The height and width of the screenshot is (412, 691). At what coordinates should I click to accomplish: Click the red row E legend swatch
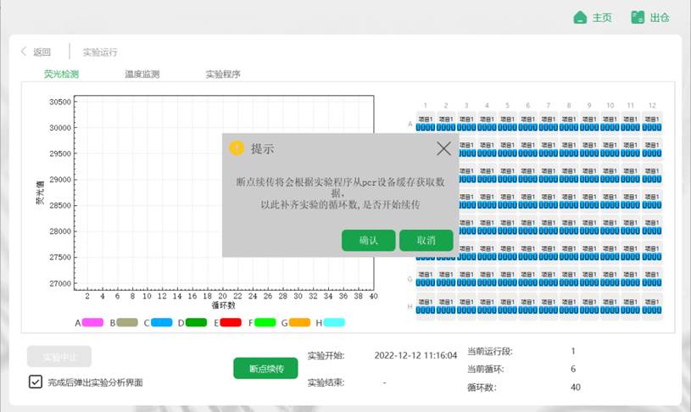click(x=231, y=323)
